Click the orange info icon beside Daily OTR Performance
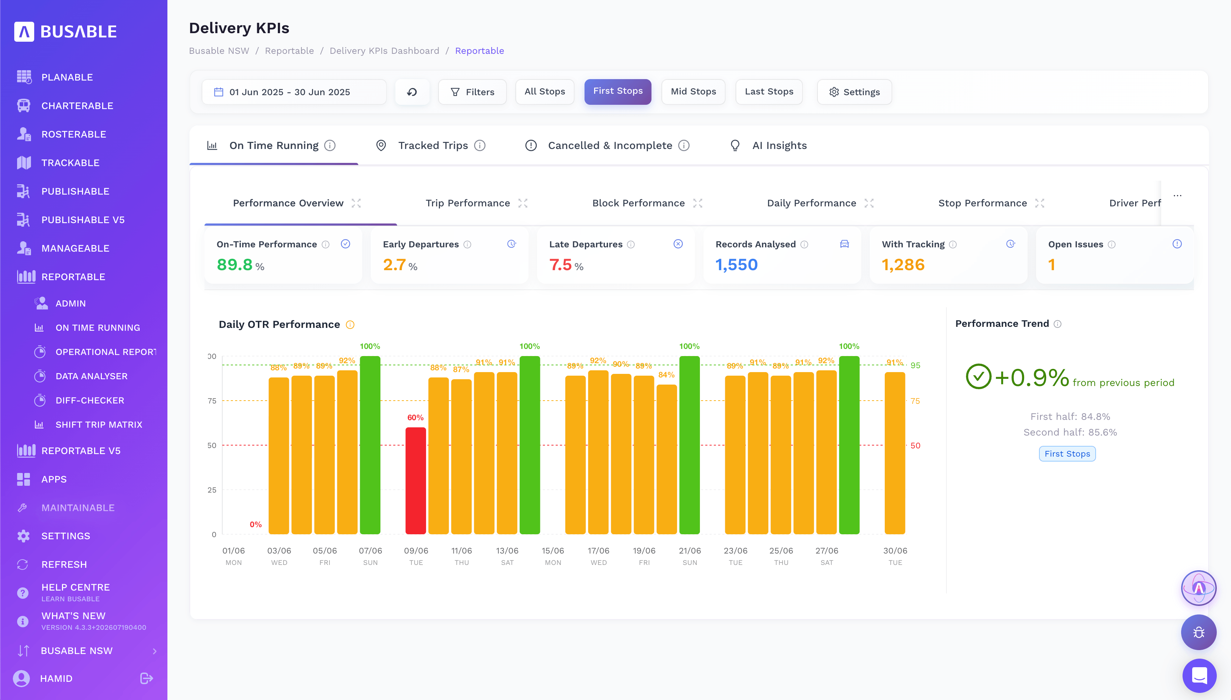Viewport: 1231px width, 700px height. coord(350,325)
